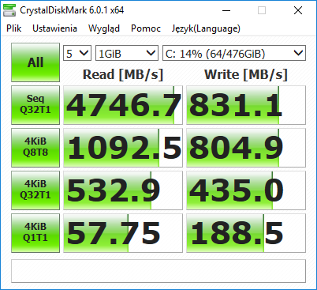Open the Pomoc menu
This screenshot has height=290, width=317.
pos(146,28)
